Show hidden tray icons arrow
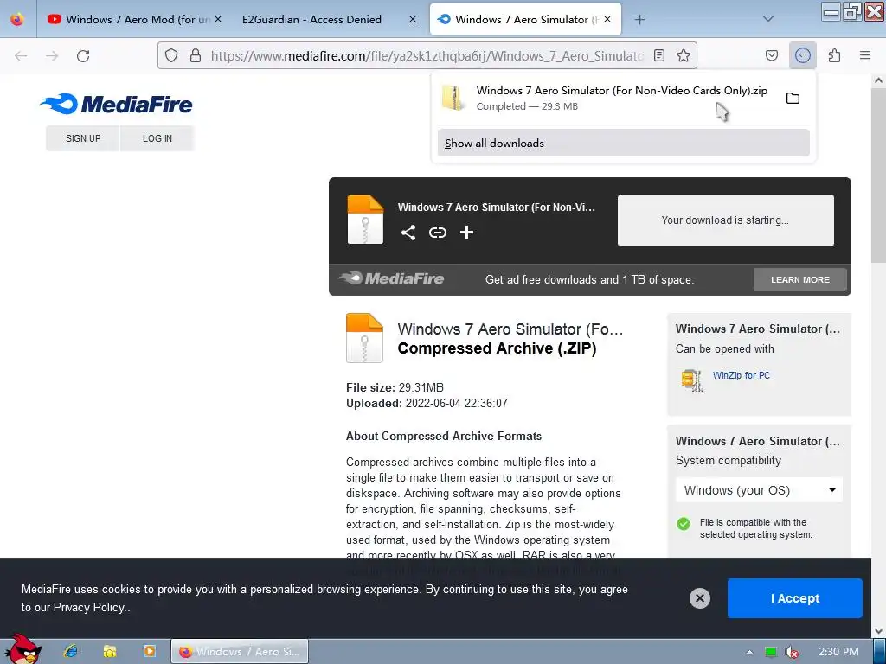This screenshot has width=886, height=664. click(749, 652)
